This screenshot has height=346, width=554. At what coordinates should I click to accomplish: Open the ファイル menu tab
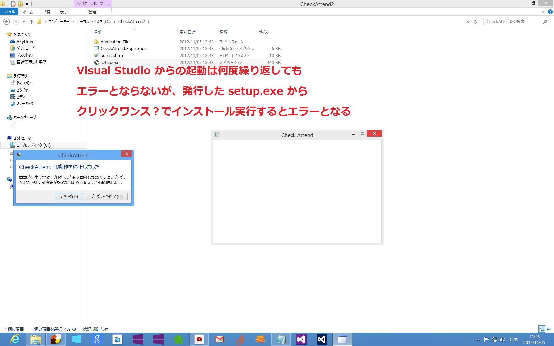9,12
